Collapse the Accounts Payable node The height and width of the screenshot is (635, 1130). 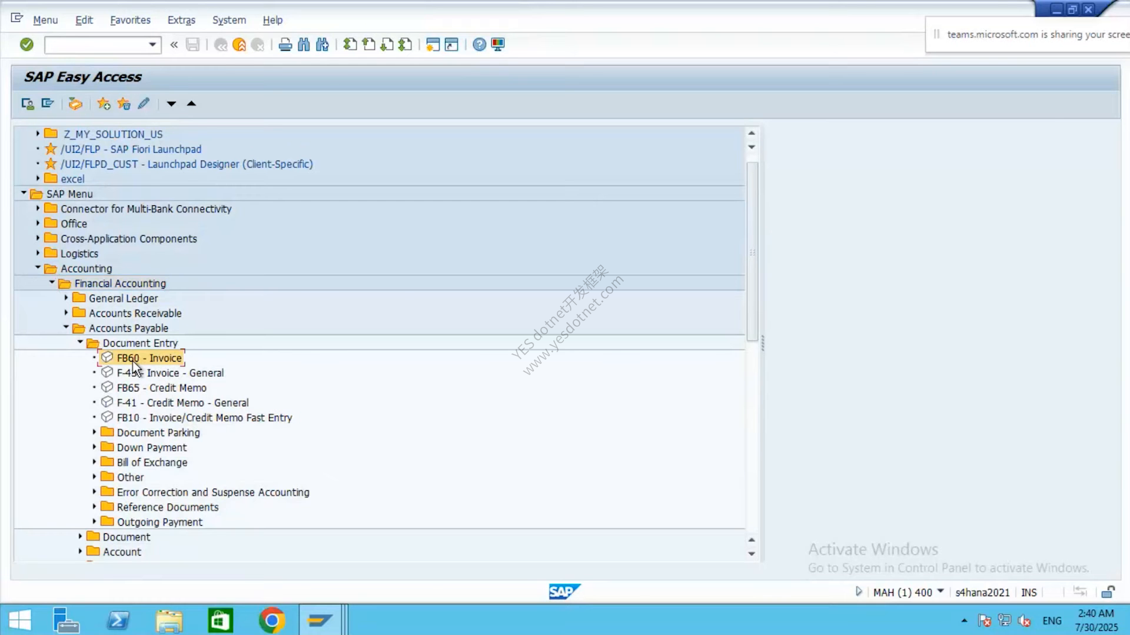[x=66, y=327]
